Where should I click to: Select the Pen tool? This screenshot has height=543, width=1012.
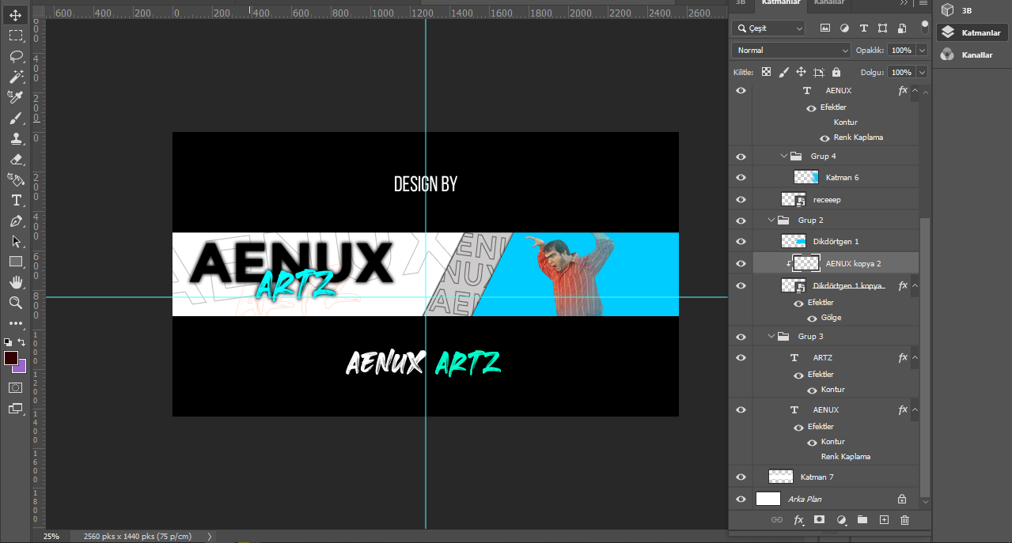coord(16,221)
